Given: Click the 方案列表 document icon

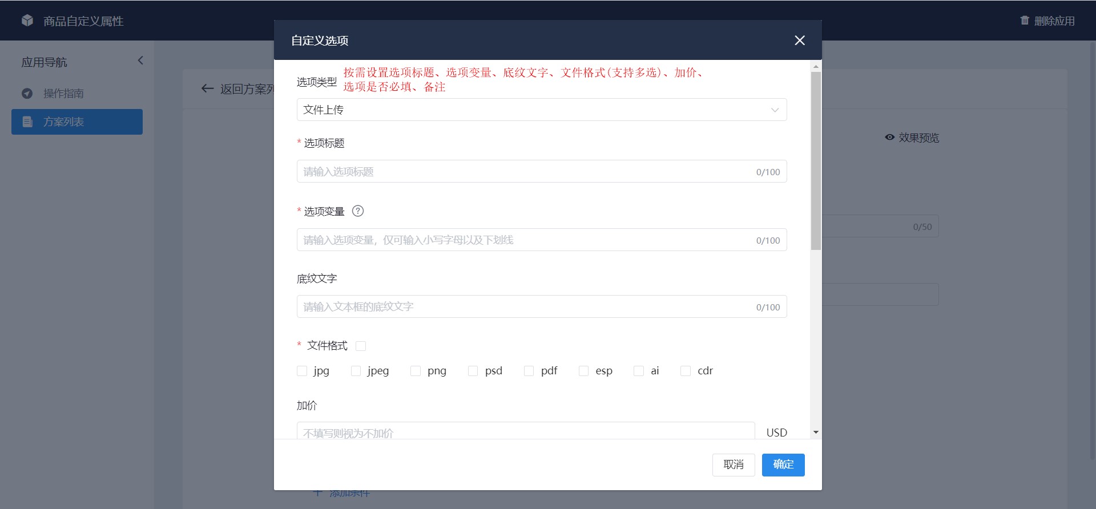Looking at the screenshot, I should tap(27, 122).
